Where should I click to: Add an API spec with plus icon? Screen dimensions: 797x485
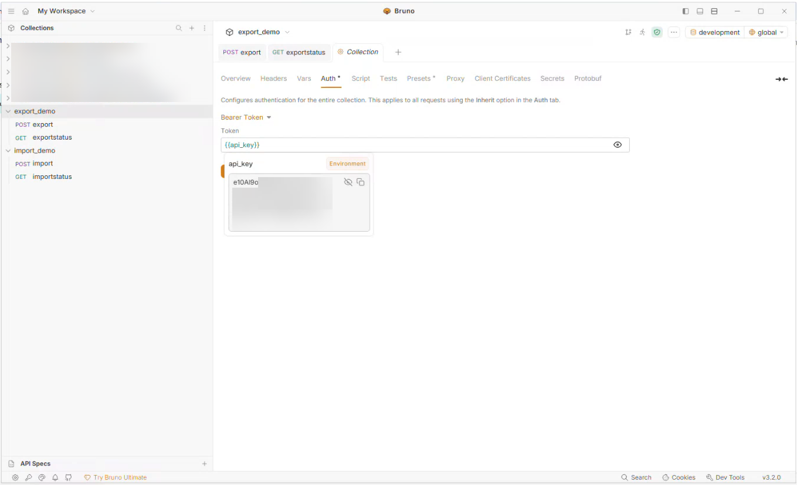(x=205, y=464)
